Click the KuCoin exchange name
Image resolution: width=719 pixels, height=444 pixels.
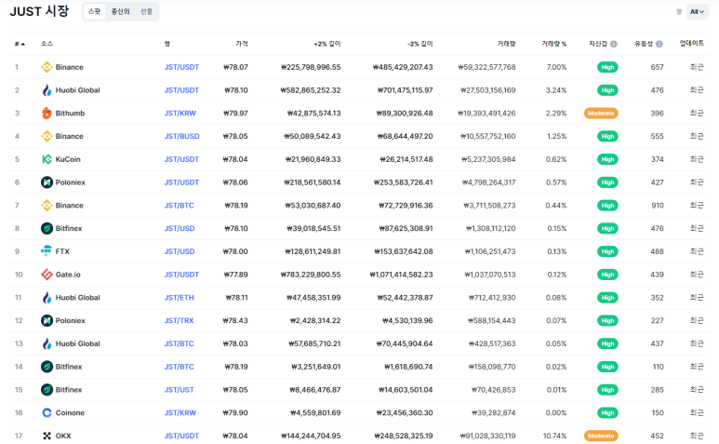click(x=68, y=159)
